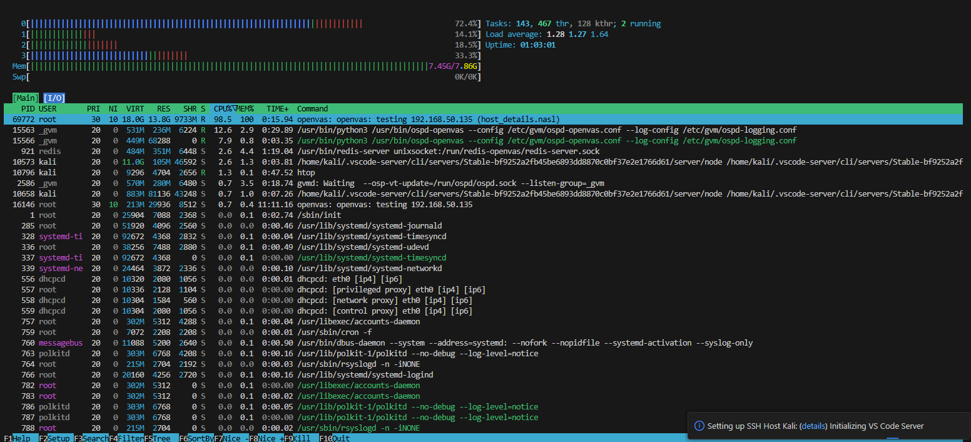Open the details link in the notification

coord(813,426)
